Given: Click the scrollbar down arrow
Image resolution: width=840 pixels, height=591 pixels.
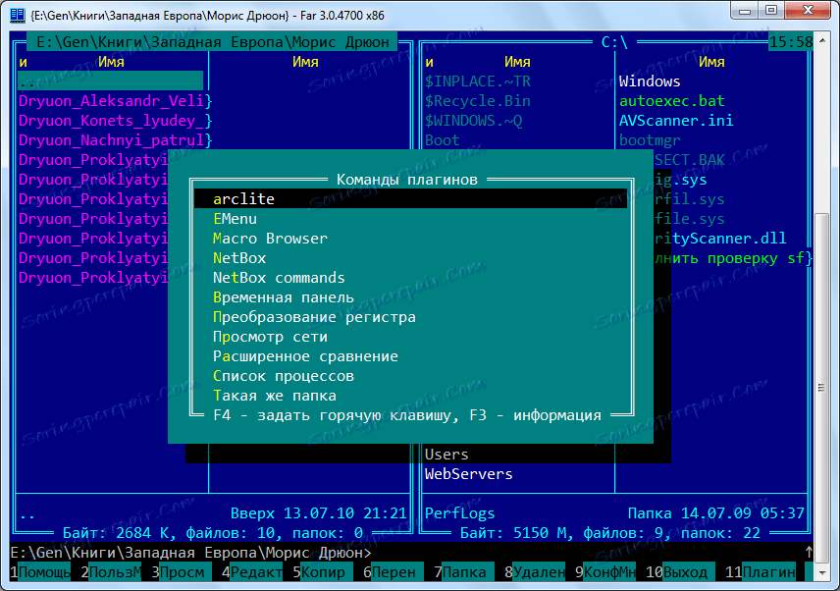Looking at the screenshot, I should coord(821,572).
